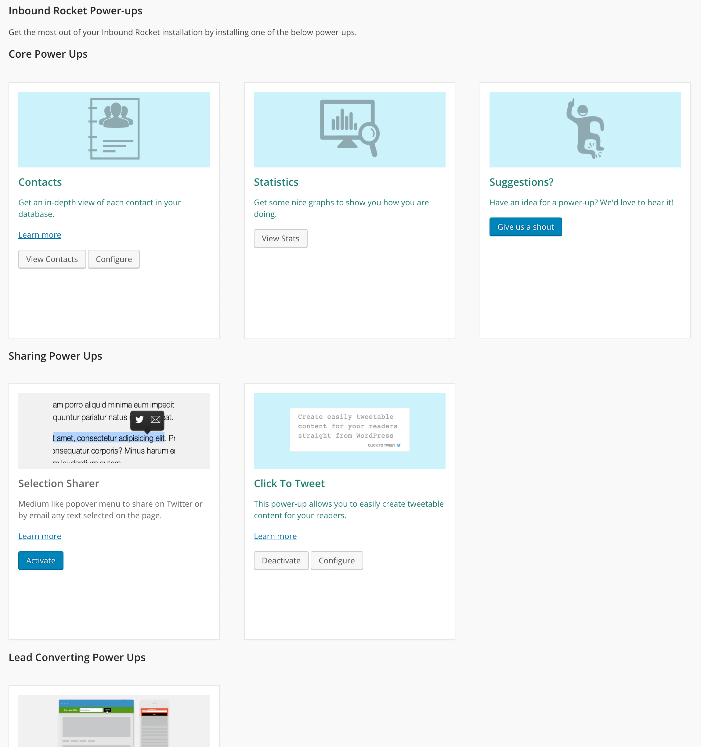Configure the Contacts power-up
This screenshot has height=747, width=701.
(x=113, y=259)
